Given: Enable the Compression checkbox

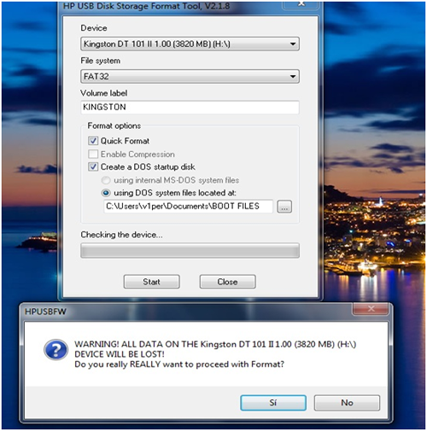Looking at the screenshot, I should [x=93, y=154].
